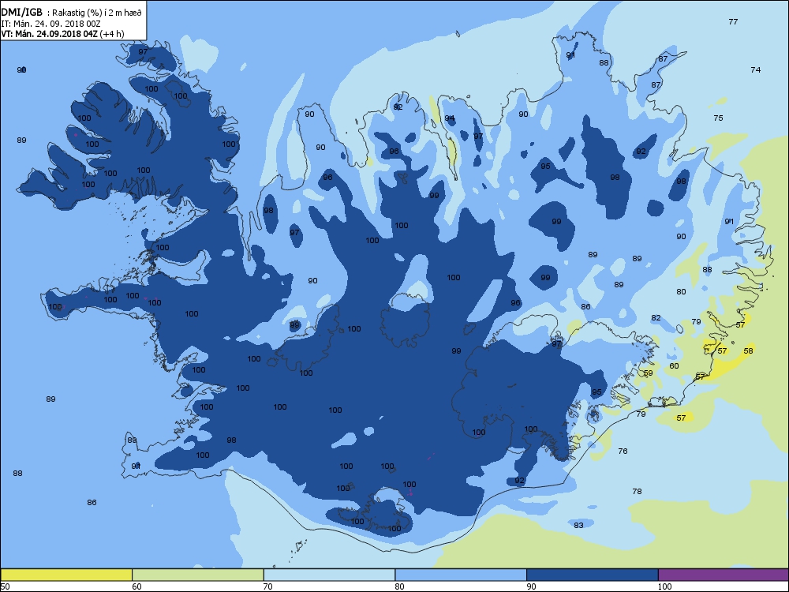The image size is (789, 592).
Task: Select the humidity value 74 on the map
Action: click(755, 70)
